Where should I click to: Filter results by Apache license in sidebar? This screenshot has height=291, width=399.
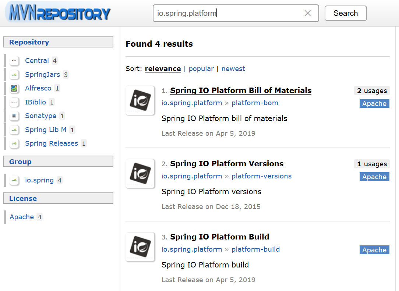tap(22, 217)
